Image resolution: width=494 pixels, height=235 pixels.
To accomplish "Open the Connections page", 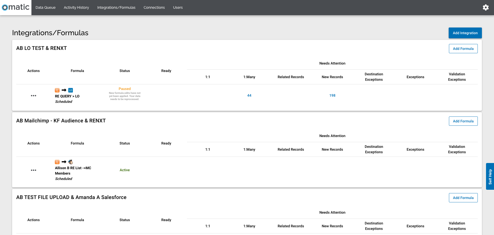I will pos(154,7).
